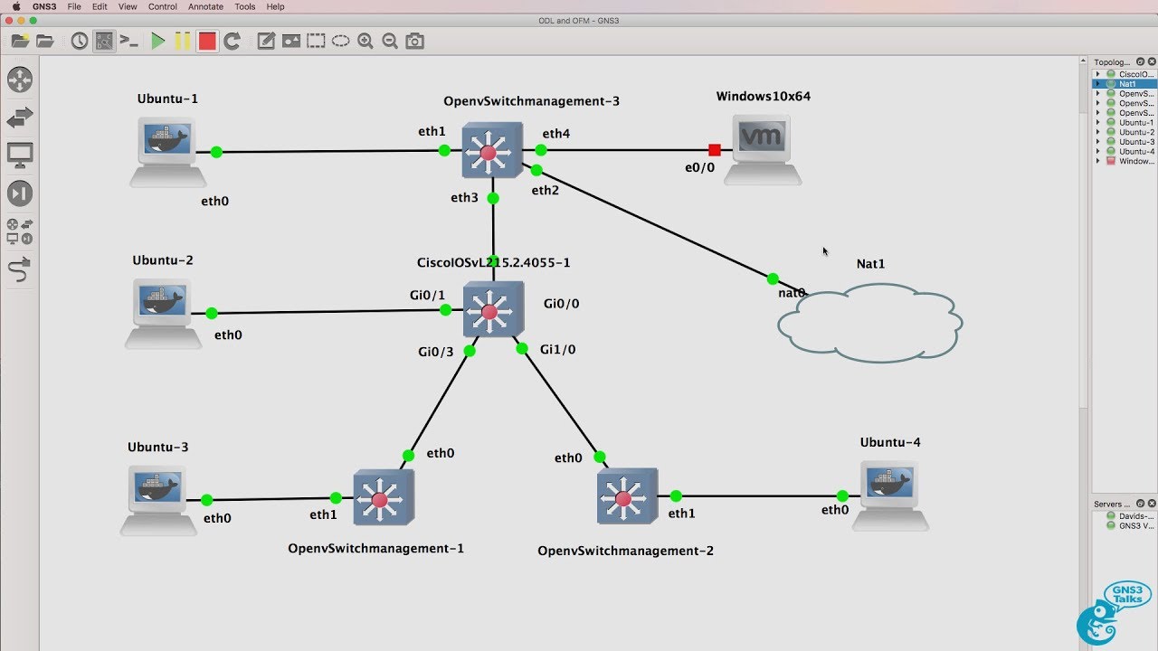Open the Apple menu
This screenshot has height=651, width=1158.
point(15,6)
